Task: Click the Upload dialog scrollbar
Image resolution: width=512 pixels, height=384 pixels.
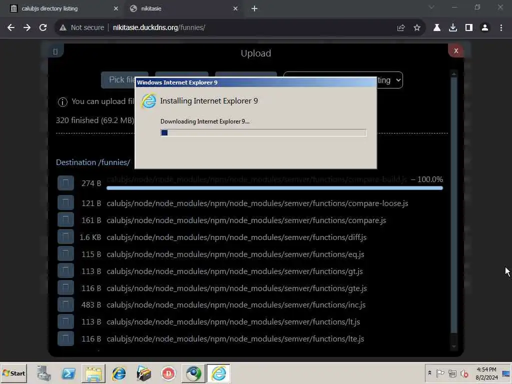Action: pos(454,205)
